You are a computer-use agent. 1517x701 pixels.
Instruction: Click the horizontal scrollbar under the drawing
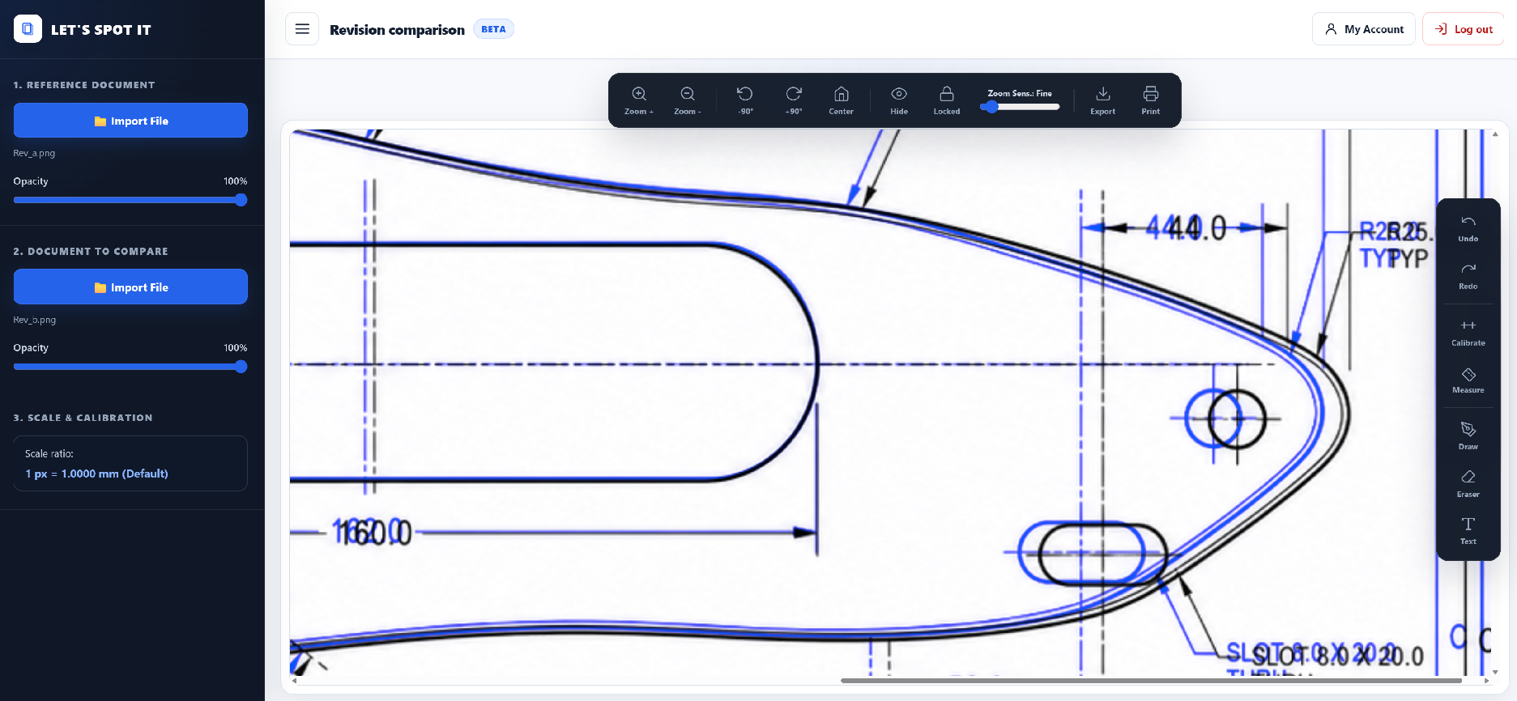[x=1151, y=681]
